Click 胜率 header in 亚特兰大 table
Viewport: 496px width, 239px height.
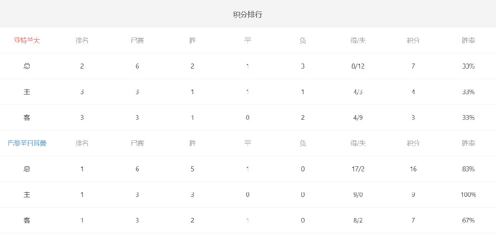tap(468, 40)
